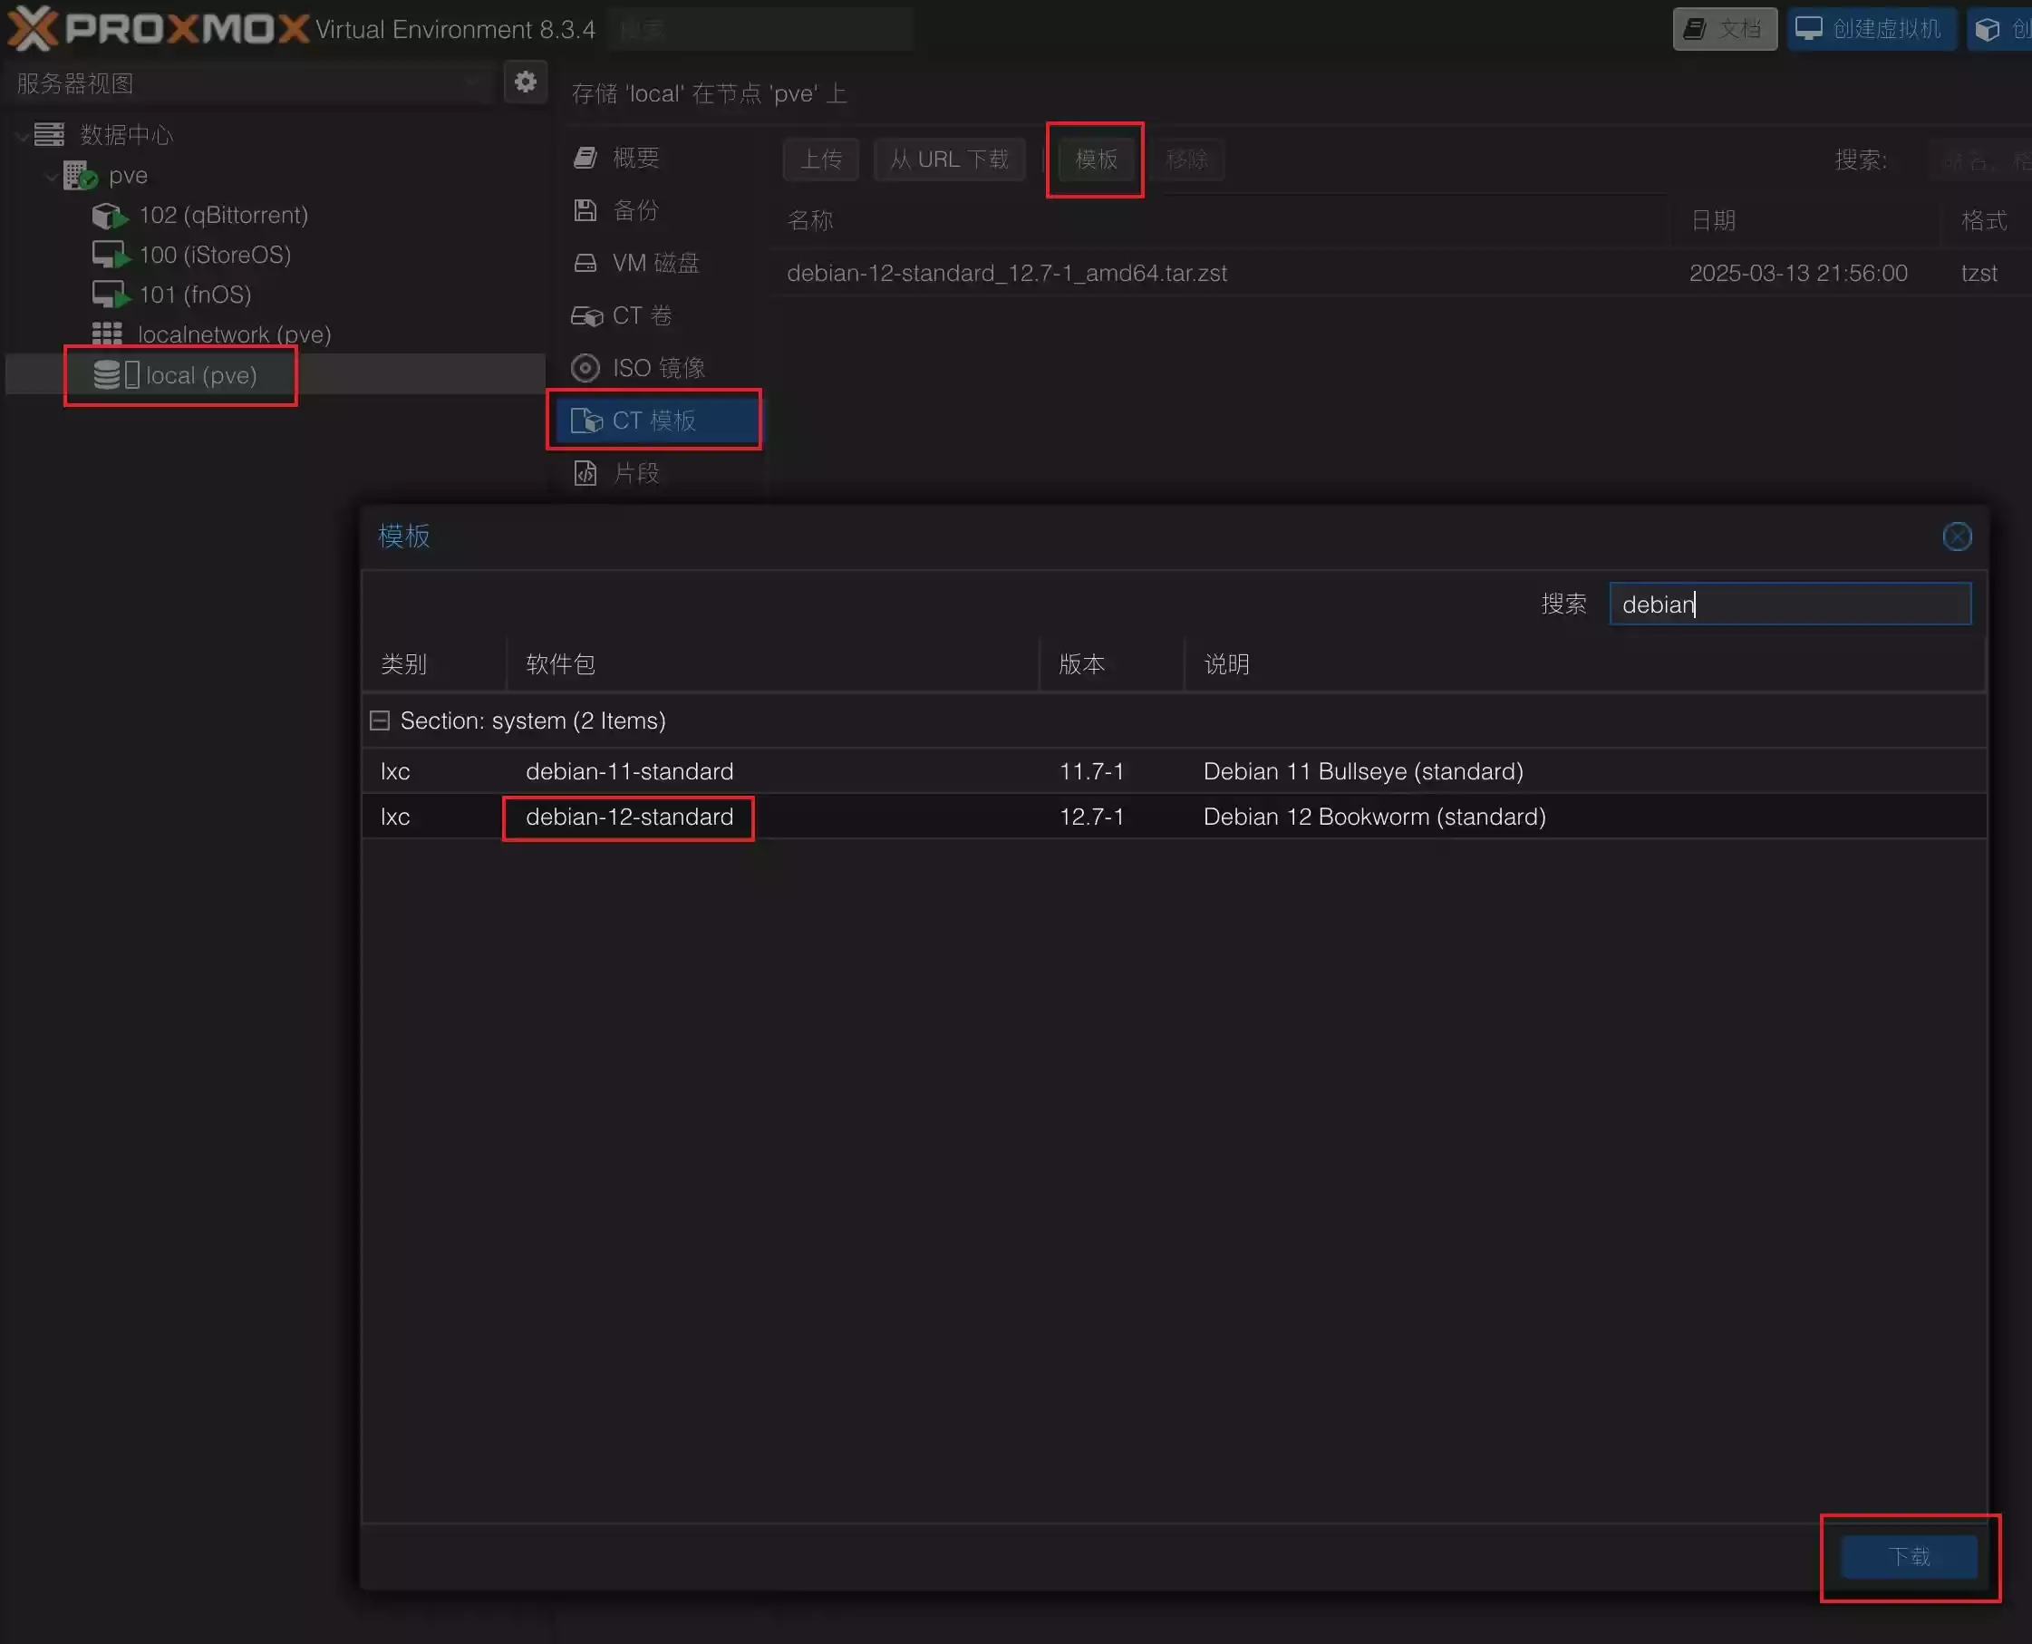Switch to the VM 磁盘 tab
Screen dimensions: 2032x1644
click(x=654, y=262)
